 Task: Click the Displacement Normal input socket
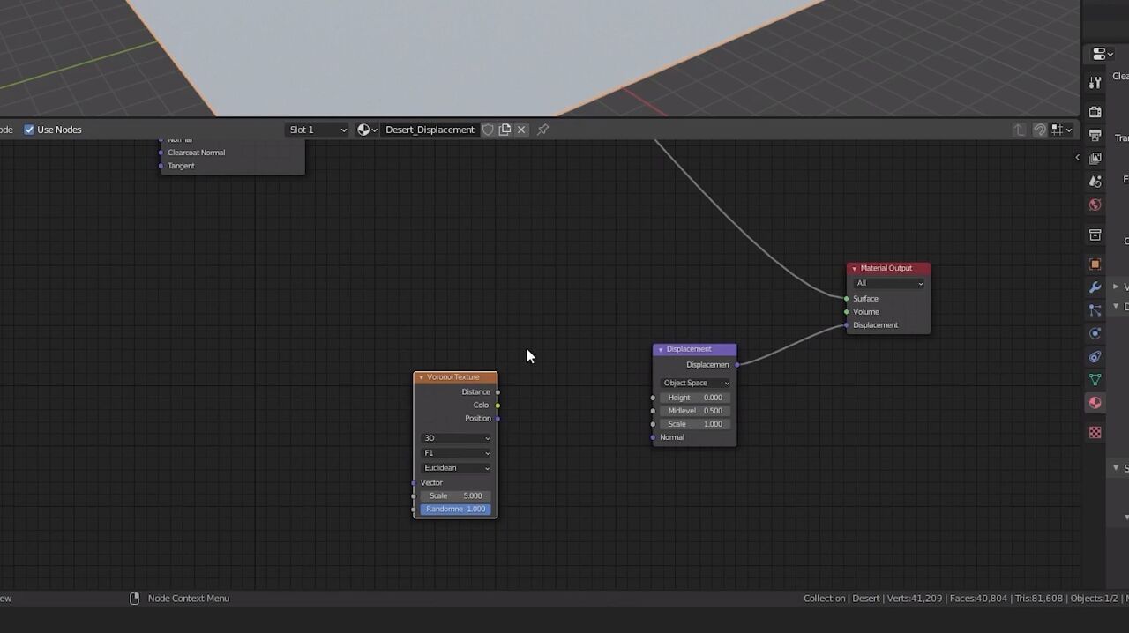pyautogui.click(x=653, y=437)
